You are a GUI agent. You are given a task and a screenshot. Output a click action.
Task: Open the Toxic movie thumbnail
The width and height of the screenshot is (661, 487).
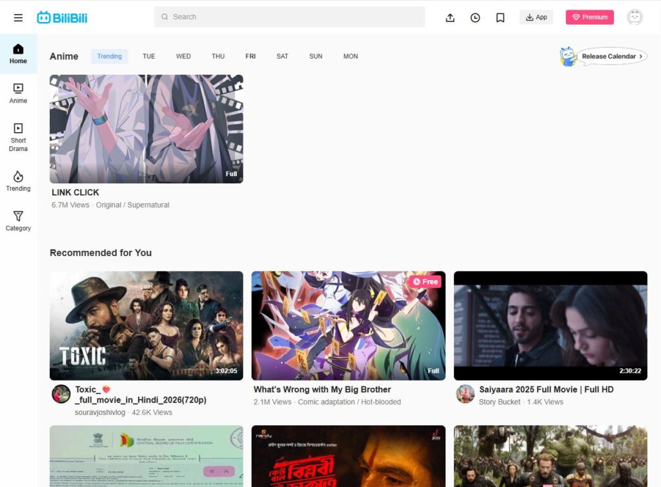[147, 326]
